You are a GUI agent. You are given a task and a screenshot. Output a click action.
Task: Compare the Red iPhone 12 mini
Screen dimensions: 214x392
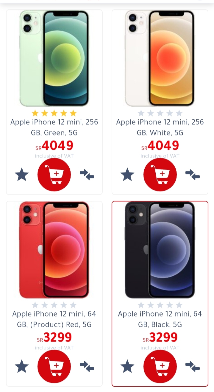coord(87,367)
